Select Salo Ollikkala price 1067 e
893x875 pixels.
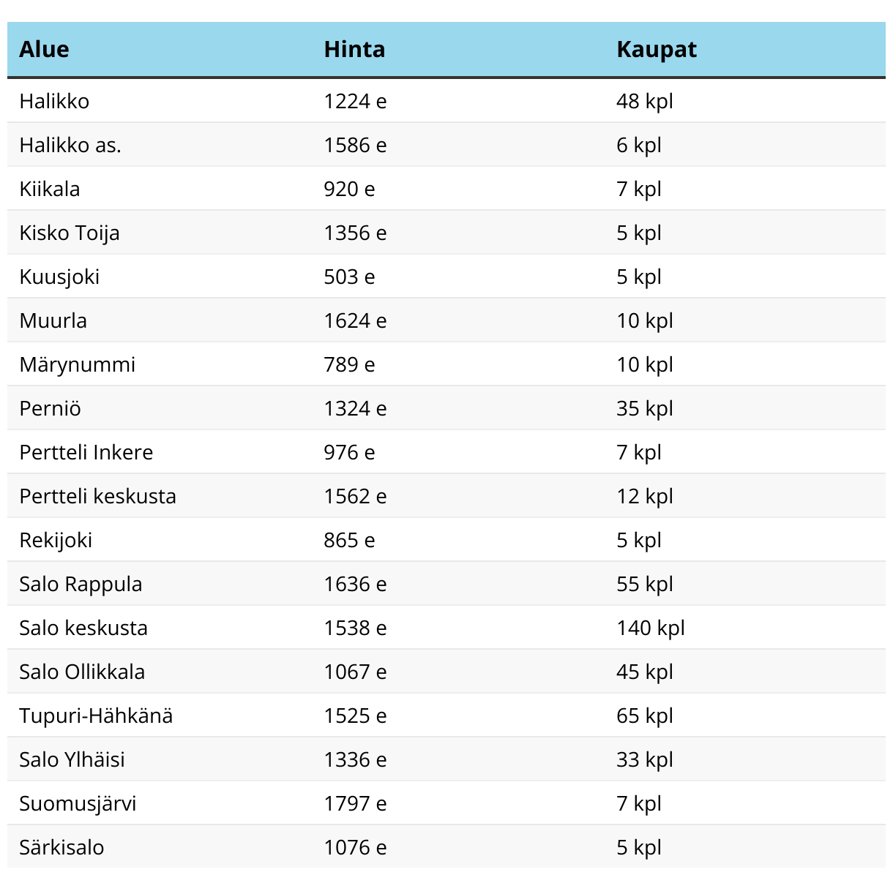click(x=355, y=672)
